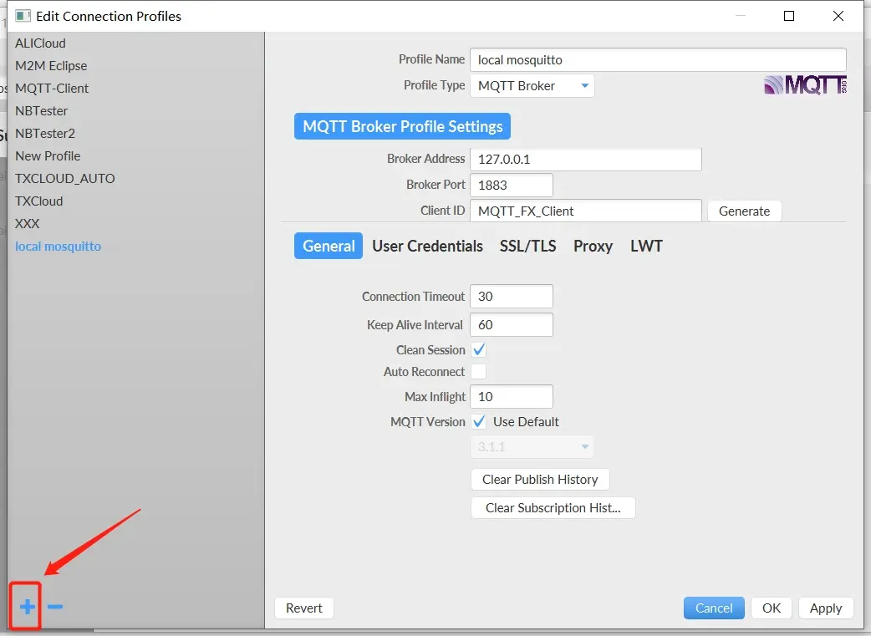
Task: Switch to the LWT tab
Action: [646, 246]
